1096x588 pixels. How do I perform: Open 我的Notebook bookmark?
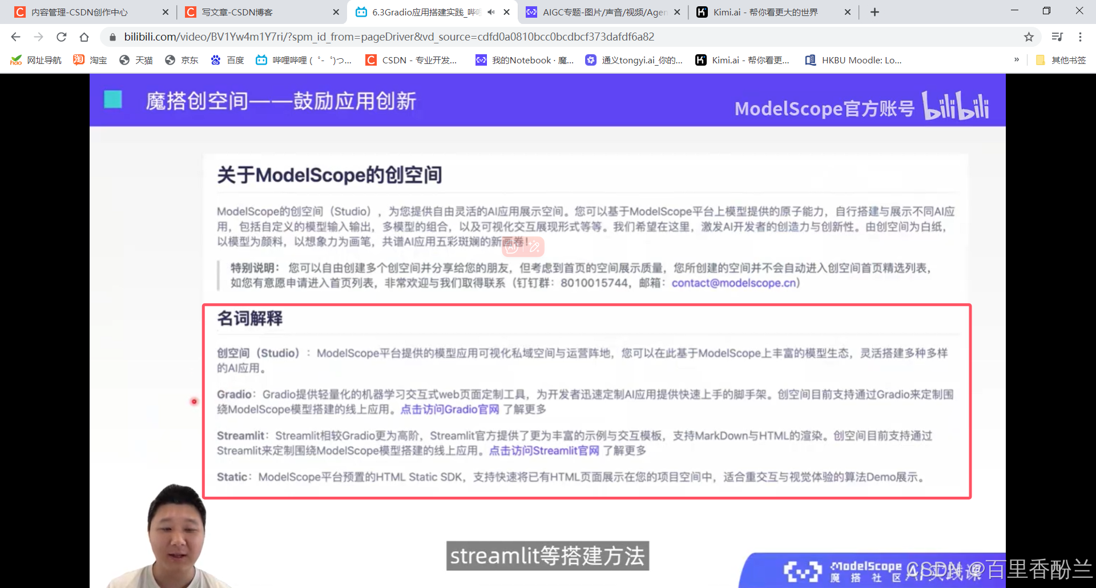click(x=525, y=60)
